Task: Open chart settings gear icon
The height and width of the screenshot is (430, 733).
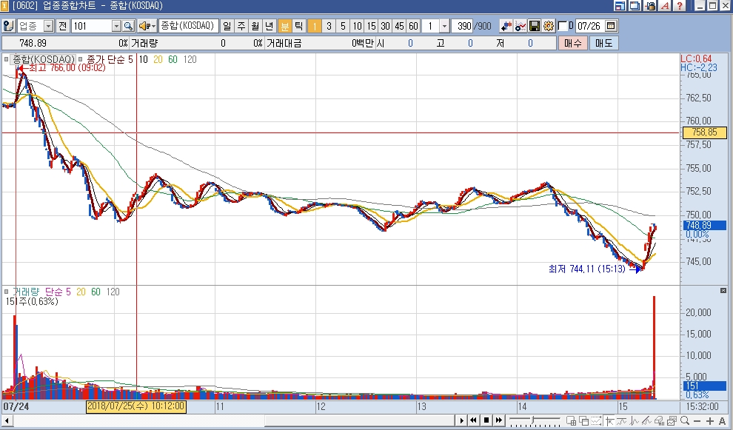Action: tap(548, 26)
